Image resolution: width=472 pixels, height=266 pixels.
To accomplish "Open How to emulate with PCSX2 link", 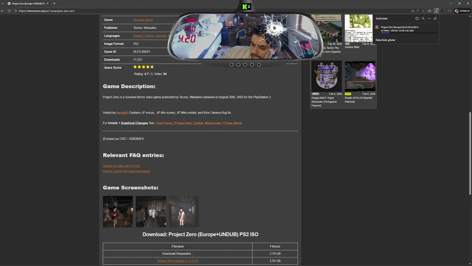I will click(121, 166).
